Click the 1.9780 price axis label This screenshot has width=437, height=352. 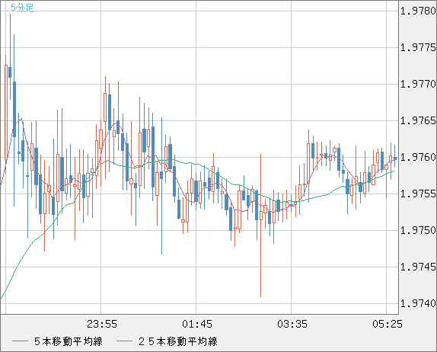418,11
